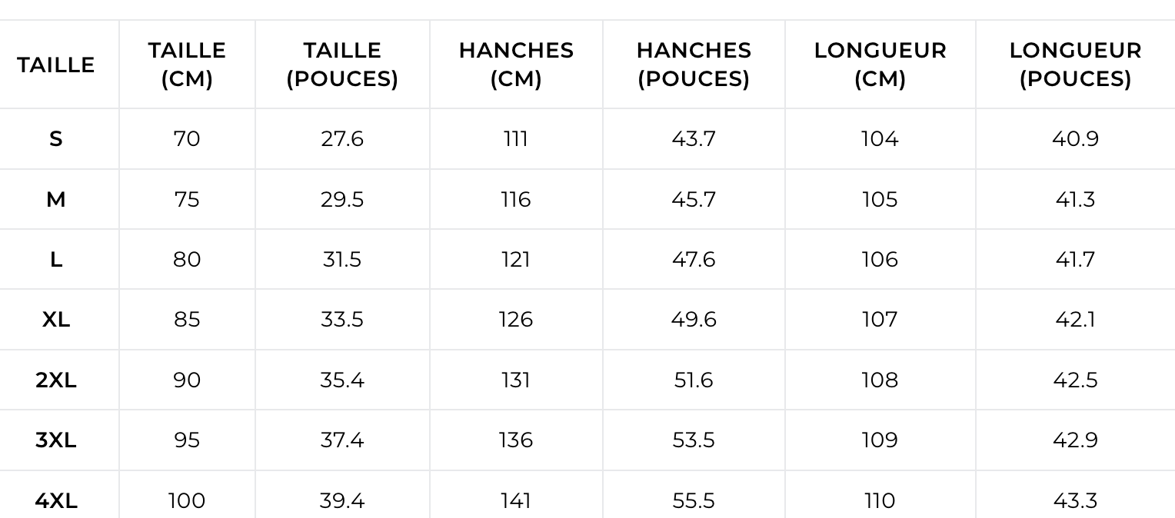Select the 3XL size row label
This screenshot has height=518, width=1175.
click(x=56, y=440)
